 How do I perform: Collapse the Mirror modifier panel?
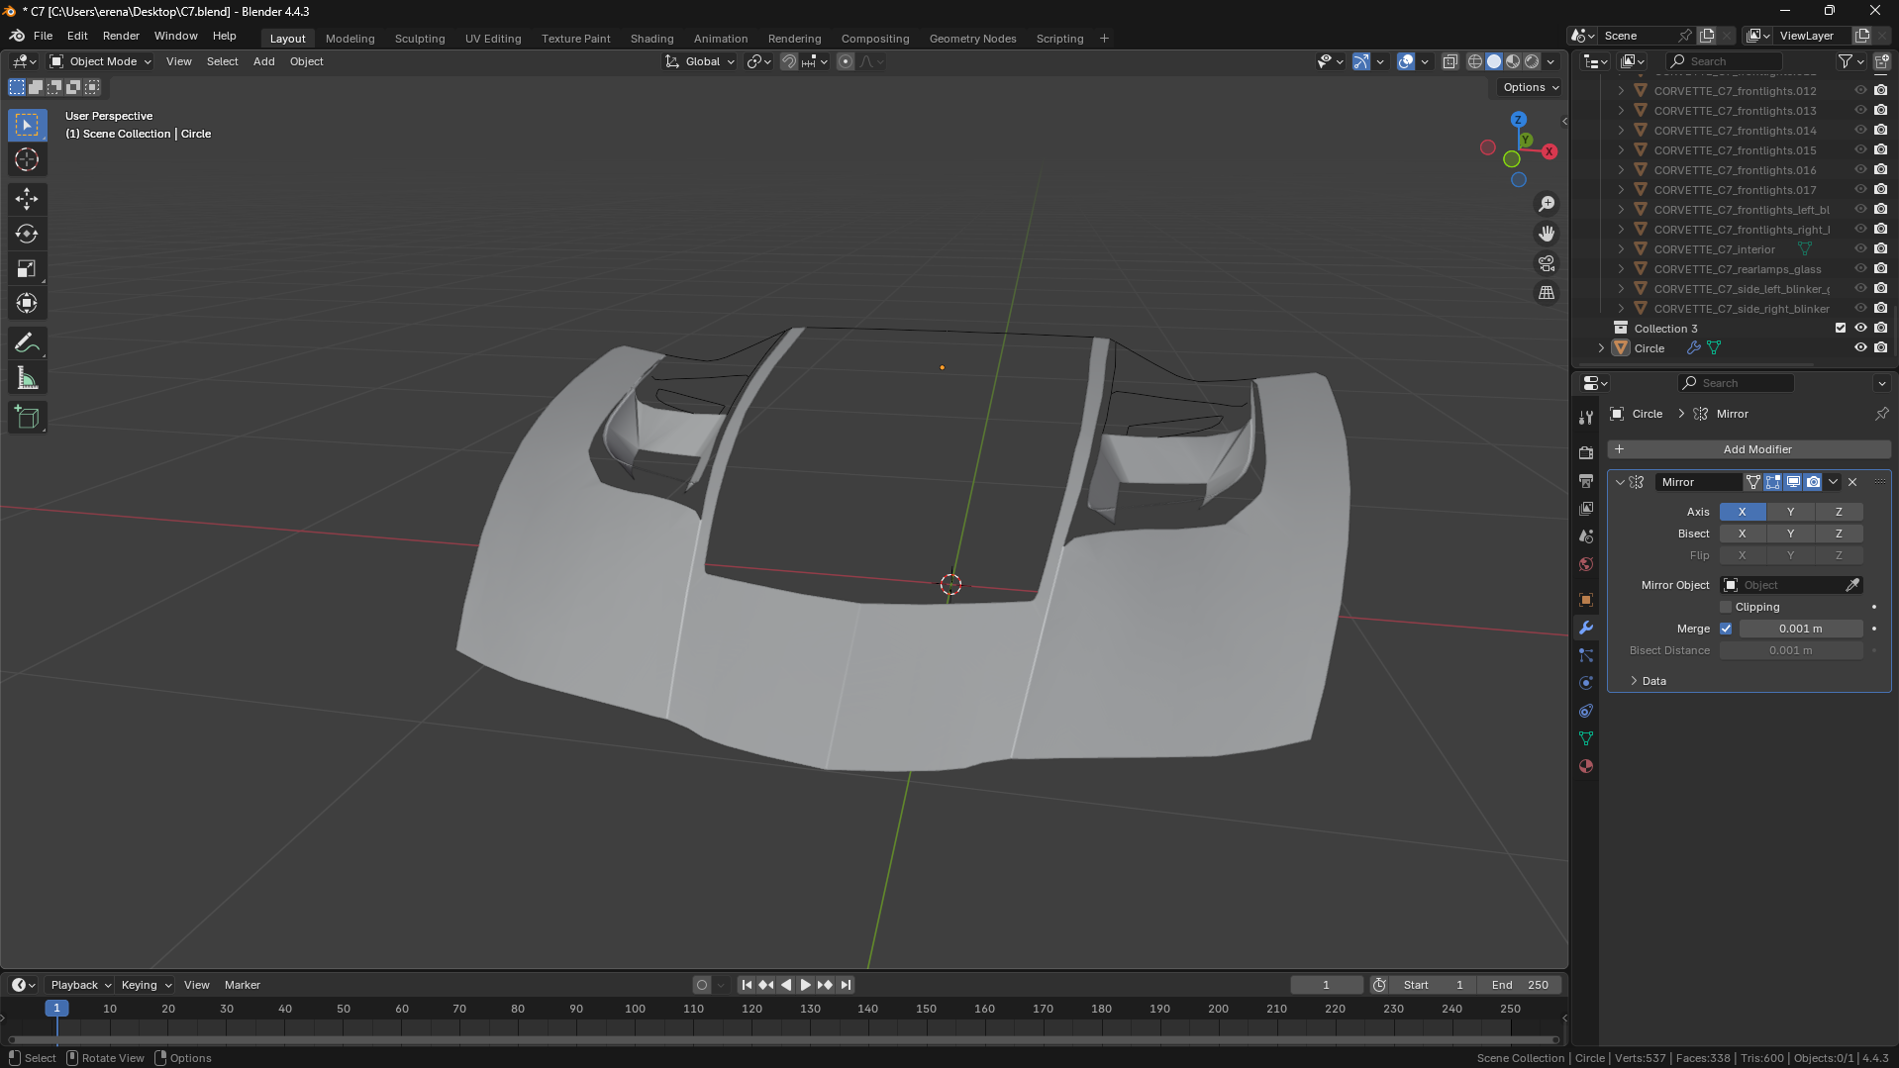coord(1620,482)
